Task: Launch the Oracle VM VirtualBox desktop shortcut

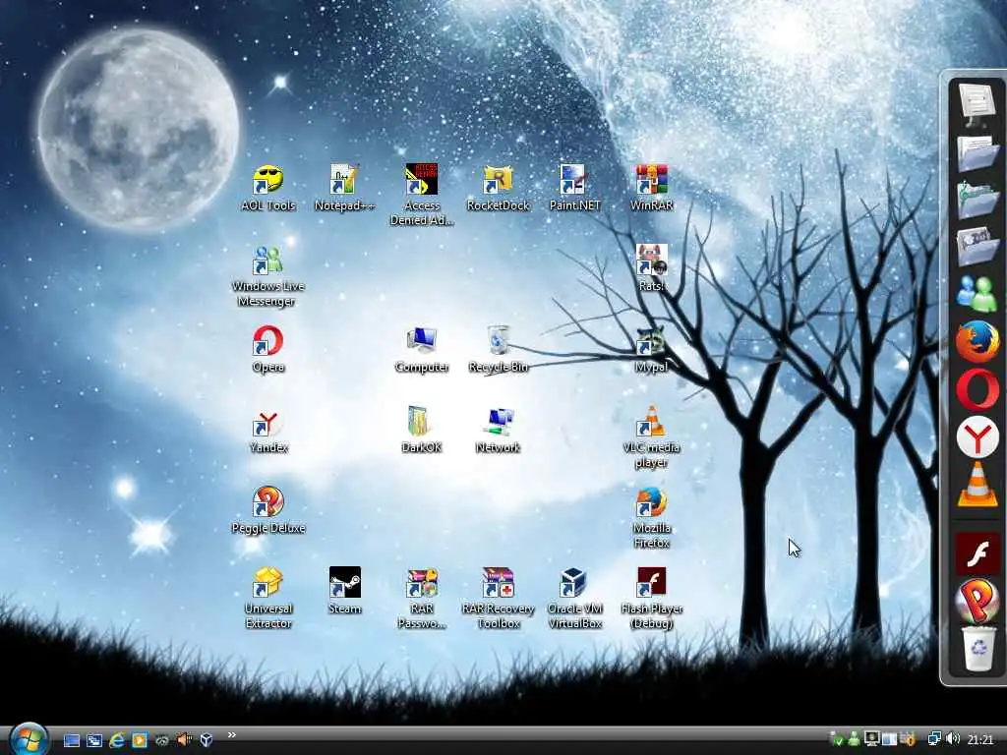Action: pos(574,599)
